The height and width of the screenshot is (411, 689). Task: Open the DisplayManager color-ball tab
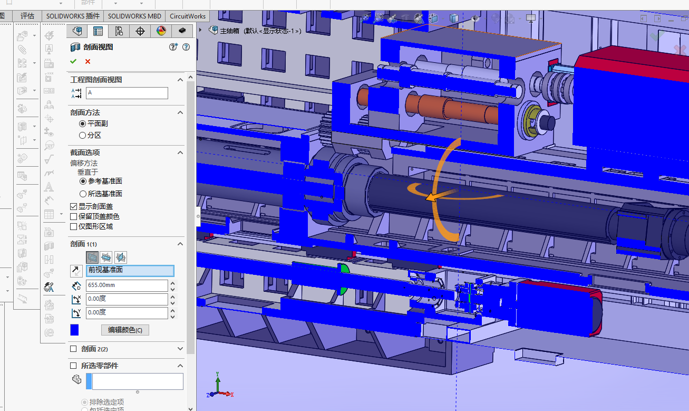161,31
